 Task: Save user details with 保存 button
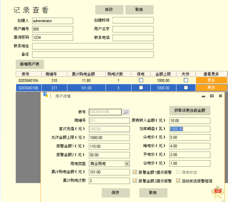tap(115, 193)
